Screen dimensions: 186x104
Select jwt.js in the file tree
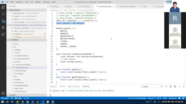16,44
